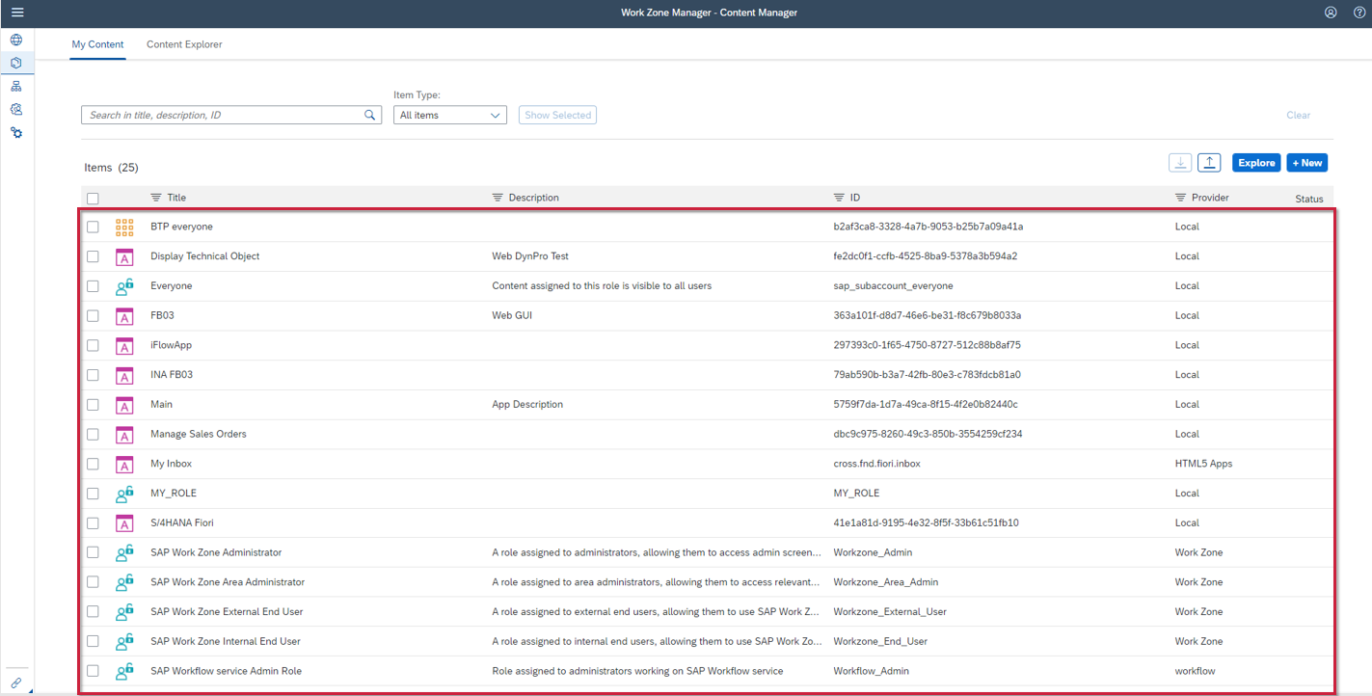Click the Title column filter icon
This screenshot has height=696, width=1372.
(156, 198)
